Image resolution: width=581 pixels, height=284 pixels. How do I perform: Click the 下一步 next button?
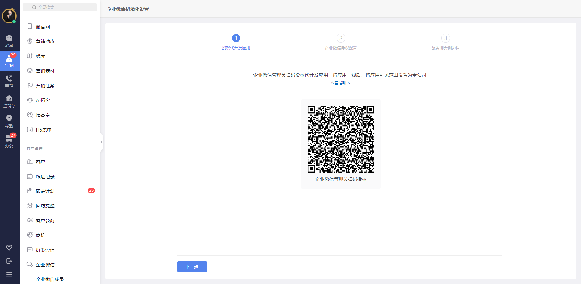192,266
